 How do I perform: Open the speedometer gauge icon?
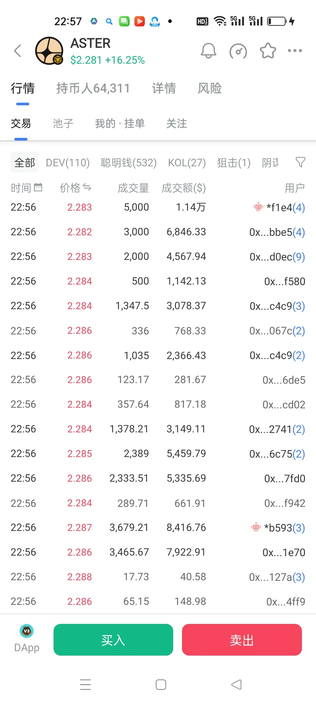pos(238,51)
